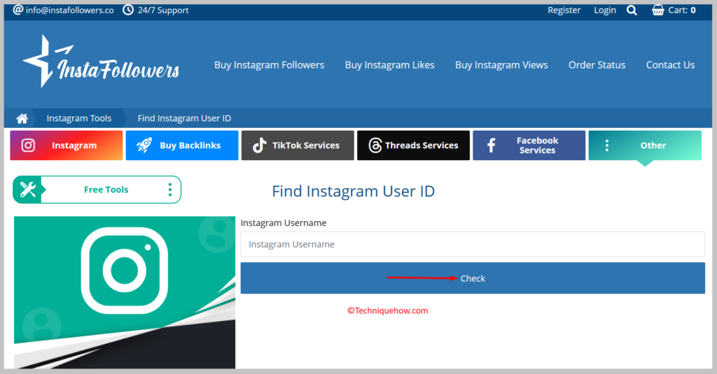717x374 pixels.
Task: Expand the Other services dropdown
Action: pos(645,145)
